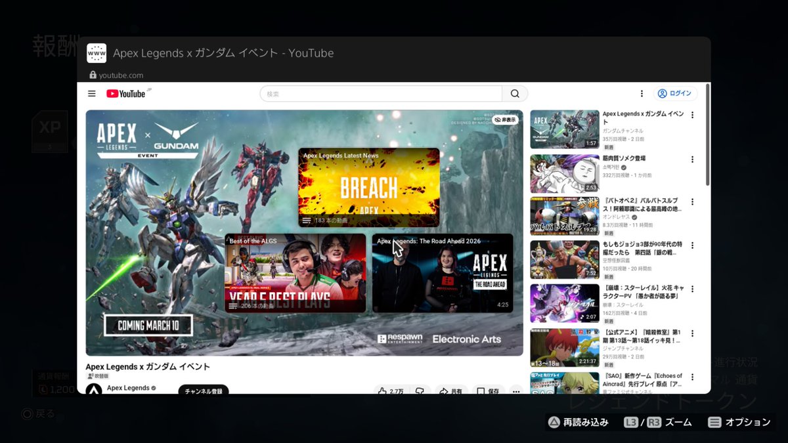Open sidebar title Apex Legends x ガンダム イベント

(x=643, y=118)
